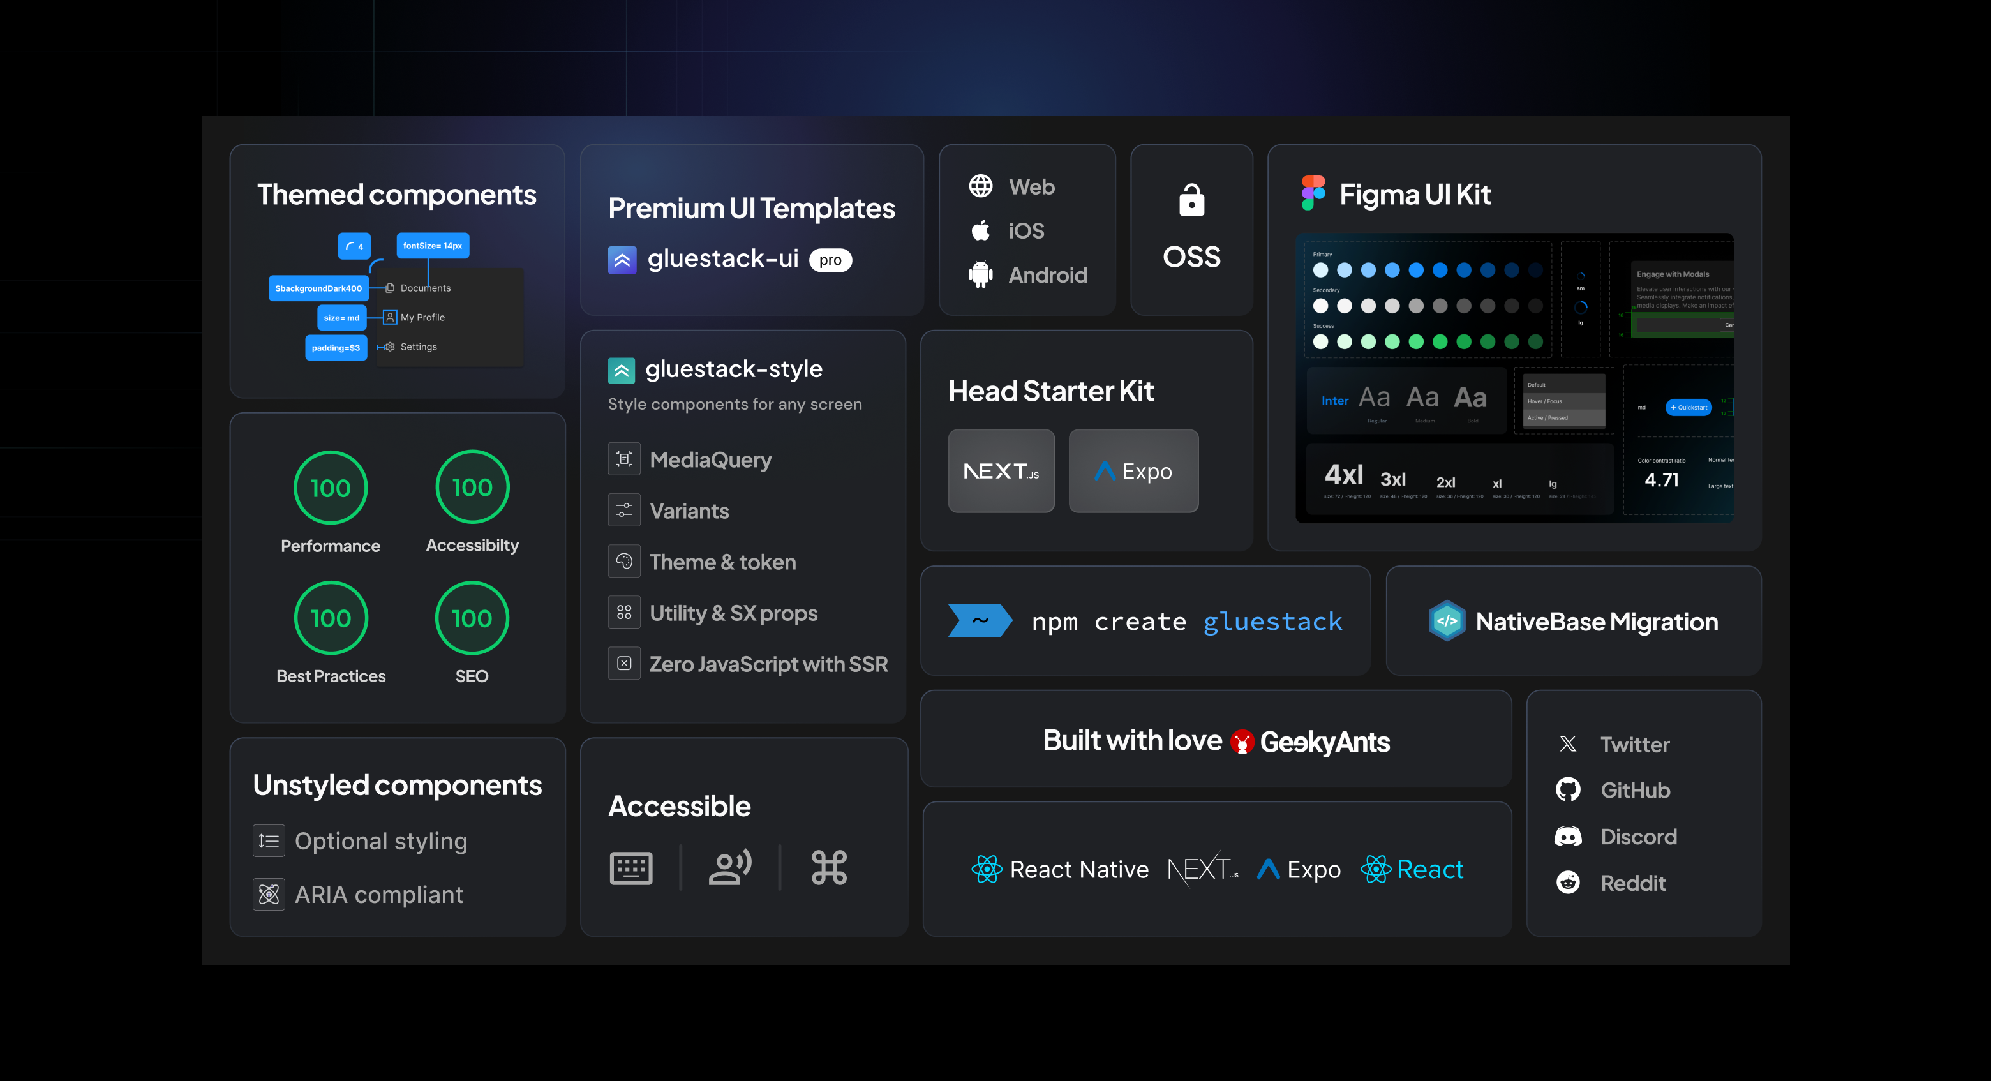Click the Android robot icon
Image resolution: width=1991 pixels, height=1081 pixels.
click(x=981, y=274)
